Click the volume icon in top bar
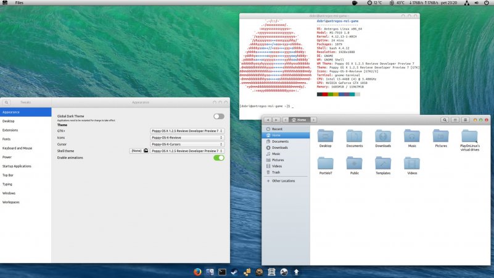The width and height of the screenshot is (494, 278). coord(476,3)
